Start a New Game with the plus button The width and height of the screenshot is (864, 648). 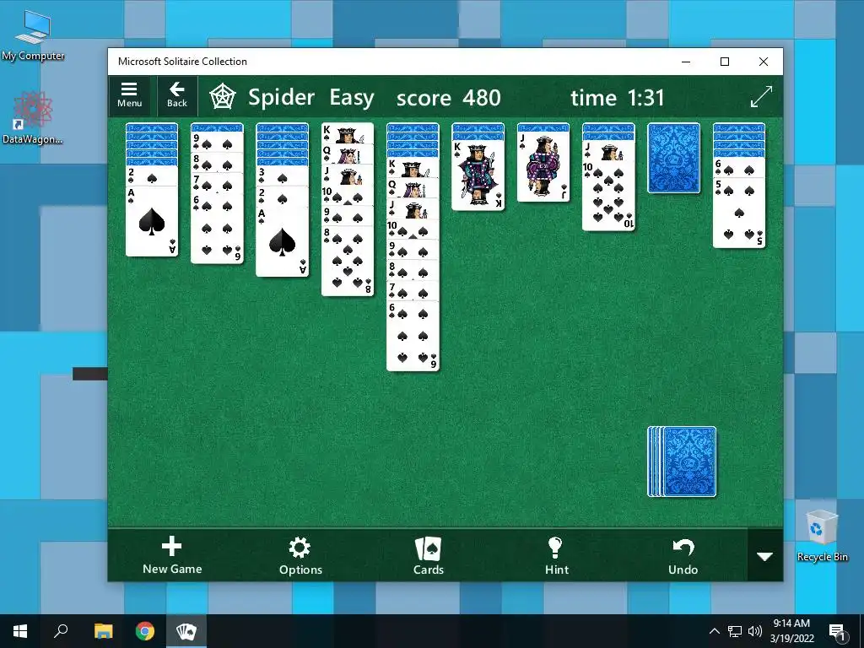172,555
